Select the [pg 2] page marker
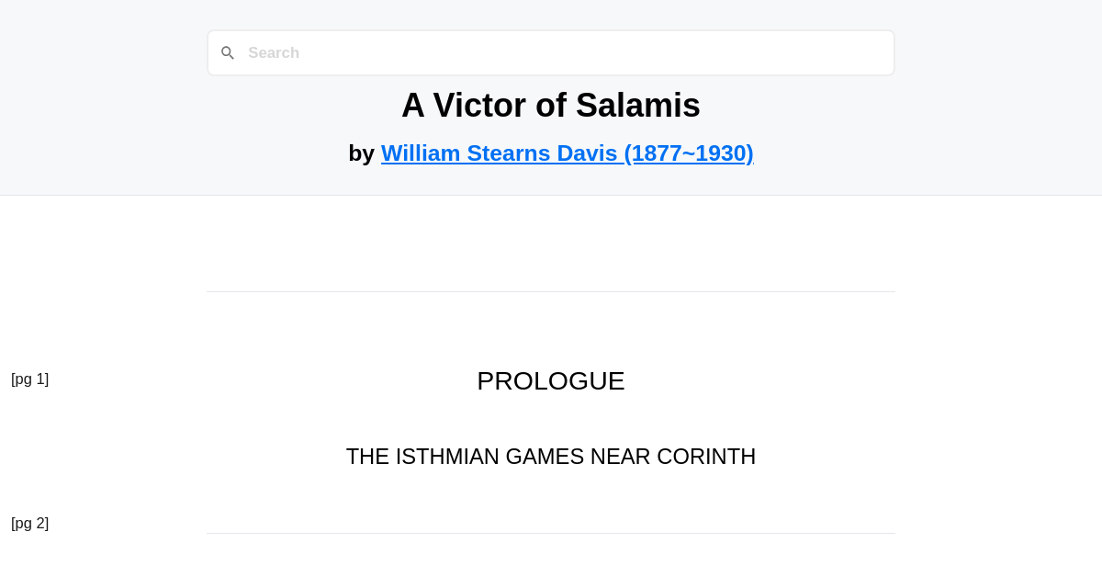Screen dimensions: 1102x577 (30, 523)
